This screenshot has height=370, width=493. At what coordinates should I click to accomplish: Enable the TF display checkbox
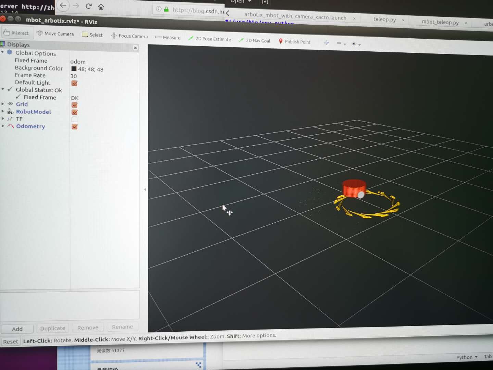(x=74, y=119)
